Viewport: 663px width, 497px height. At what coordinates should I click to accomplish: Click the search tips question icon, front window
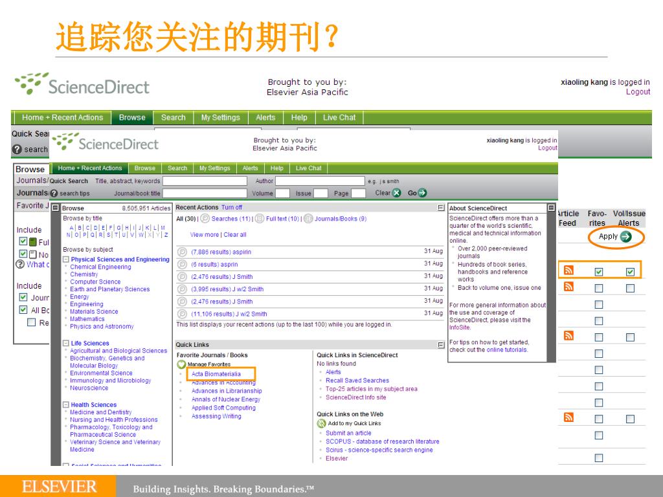click(x=54, y=193)
